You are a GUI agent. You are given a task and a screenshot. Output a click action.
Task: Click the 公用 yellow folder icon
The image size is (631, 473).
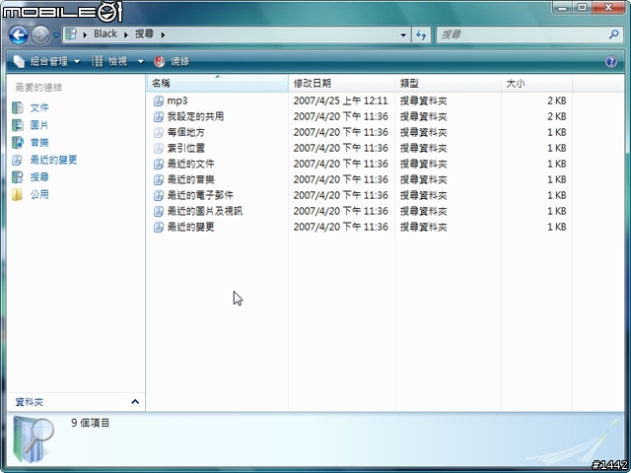(17, 195)
